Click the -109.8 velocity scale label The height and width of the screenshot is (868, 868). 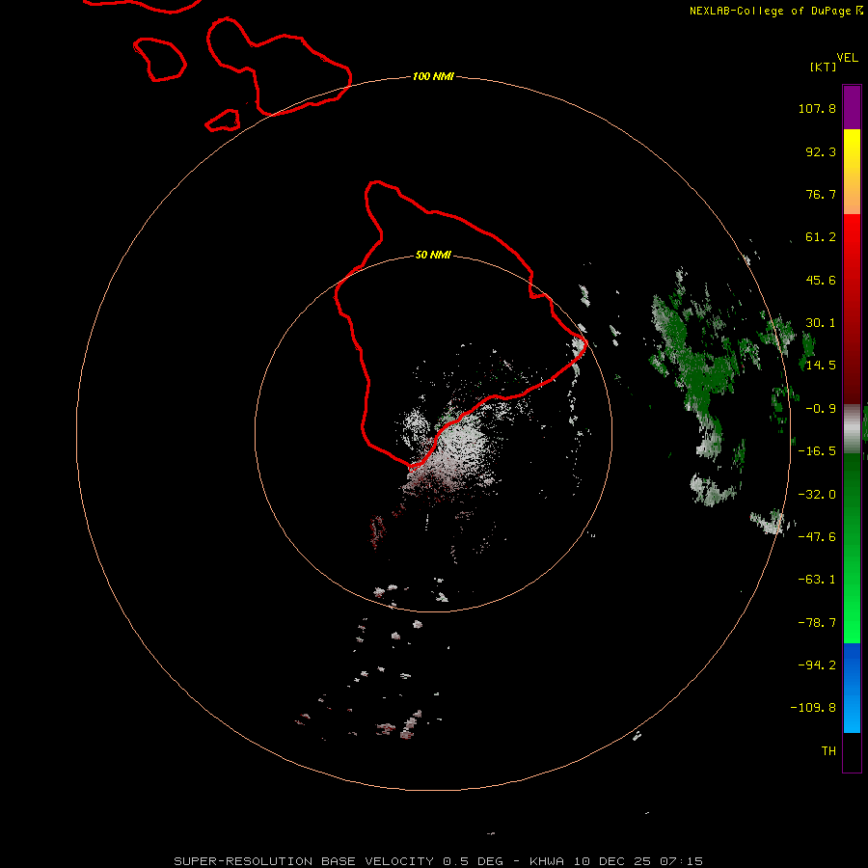pyautogui.click(x=813, y=708)
